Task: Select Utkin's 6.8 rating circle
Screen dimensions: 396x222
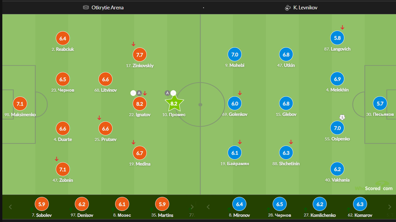Action: tap(286, 55)
